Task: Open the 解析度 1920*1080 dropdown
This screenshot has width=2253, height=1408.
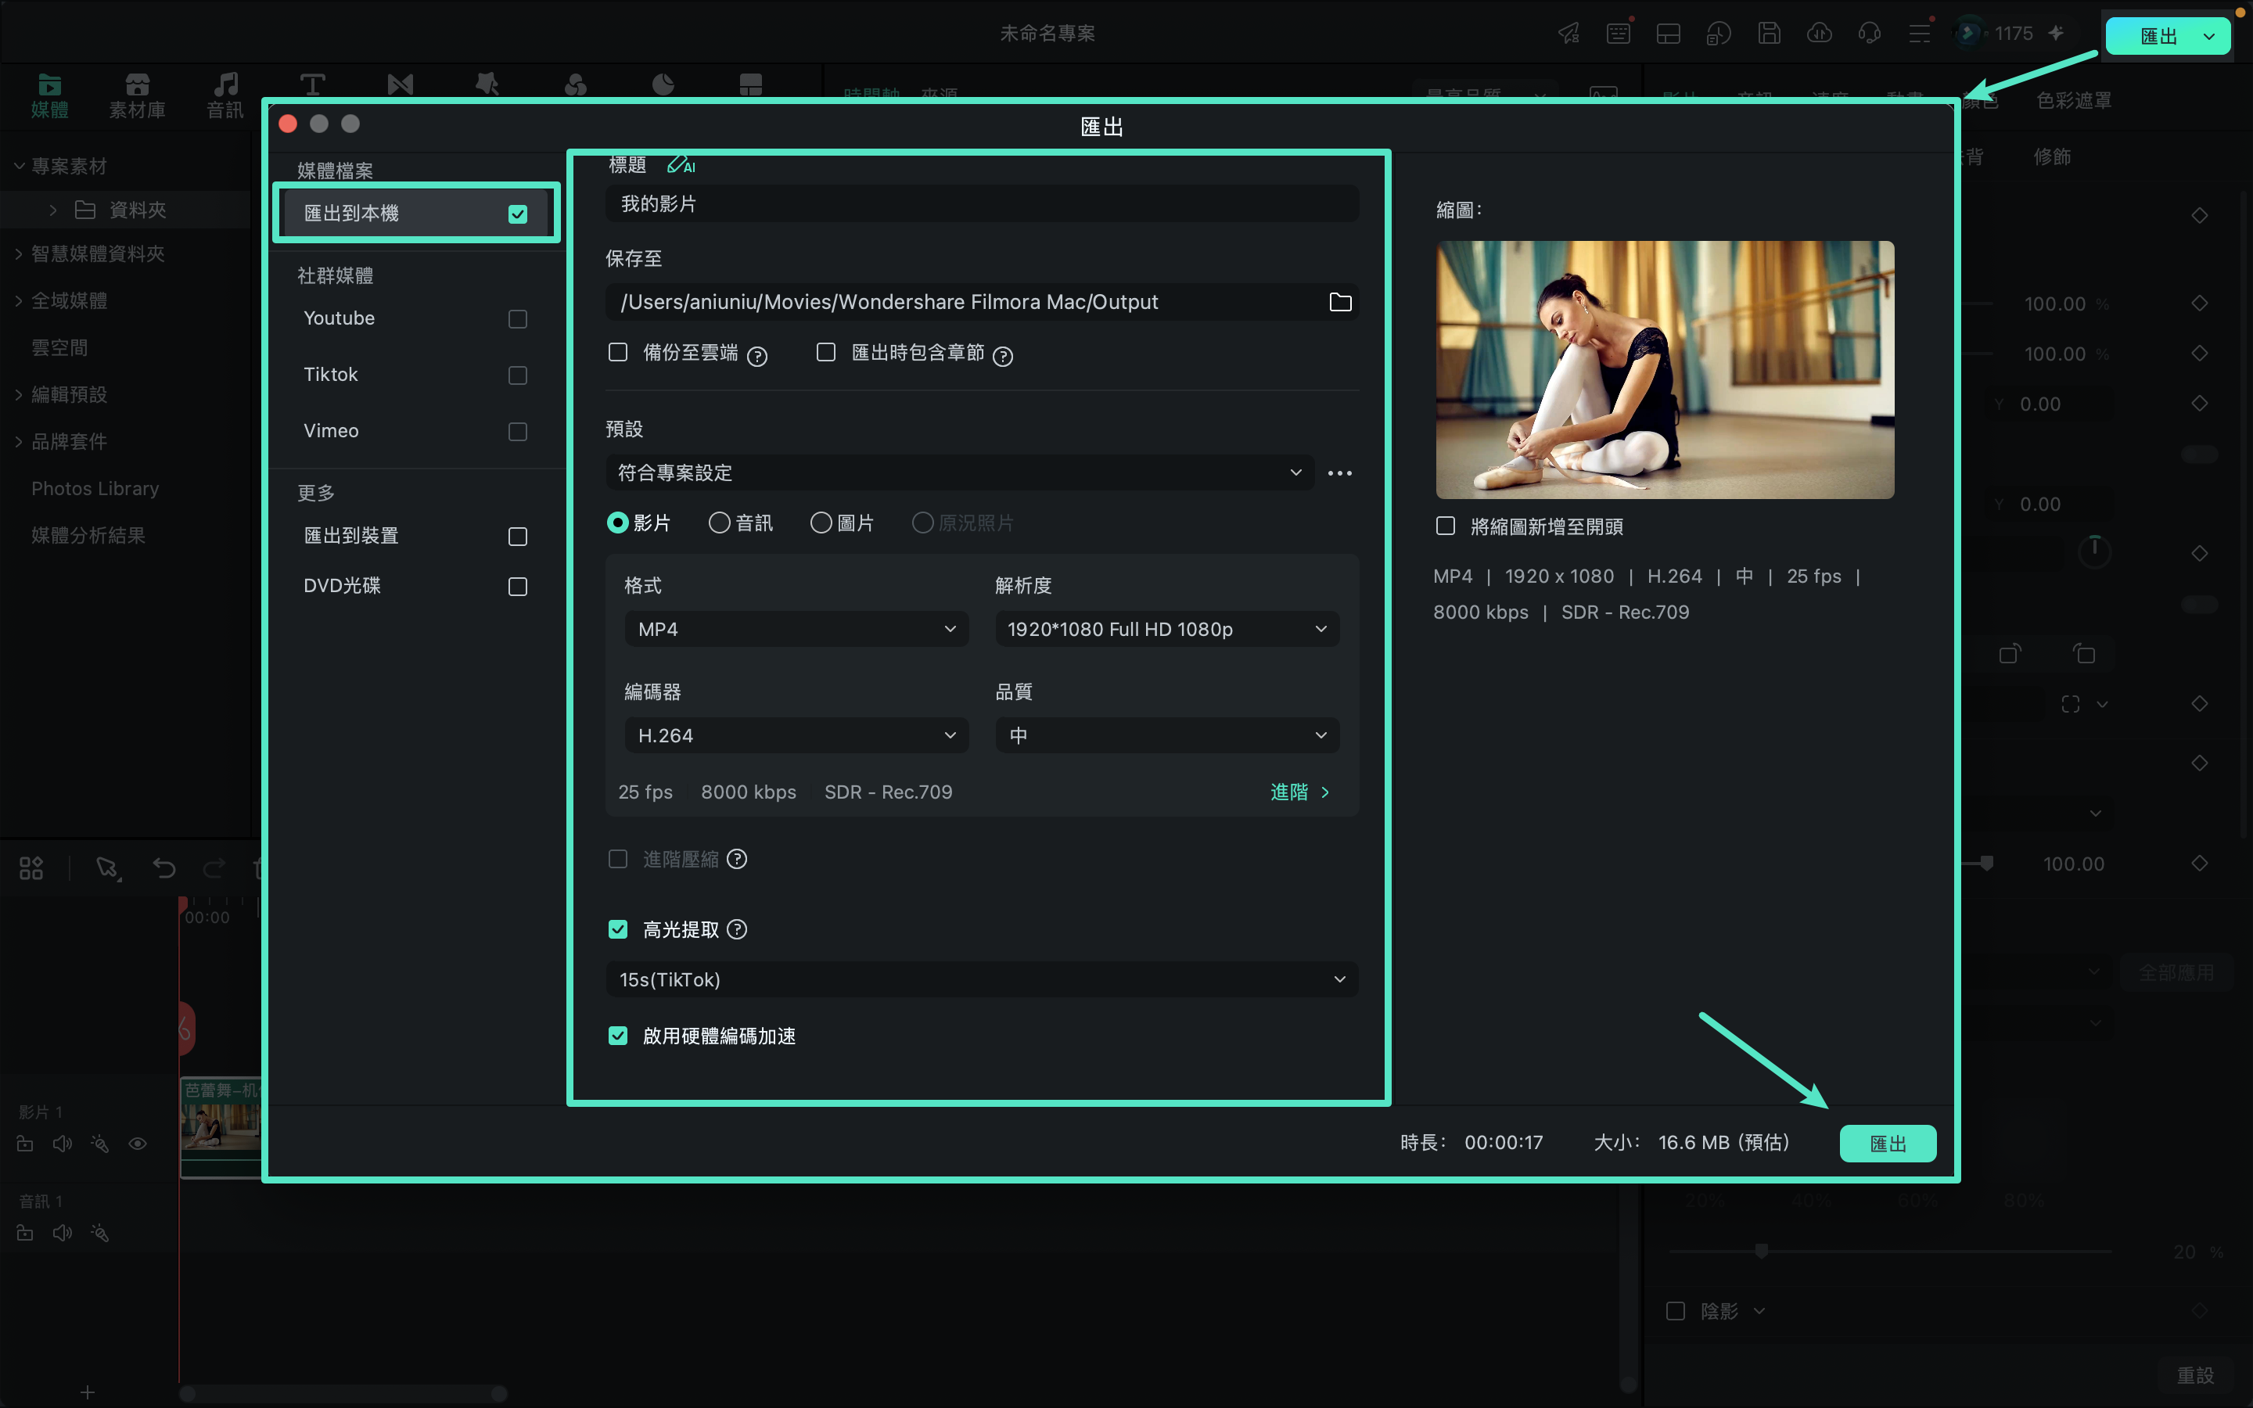Action: coord(1167,630)
